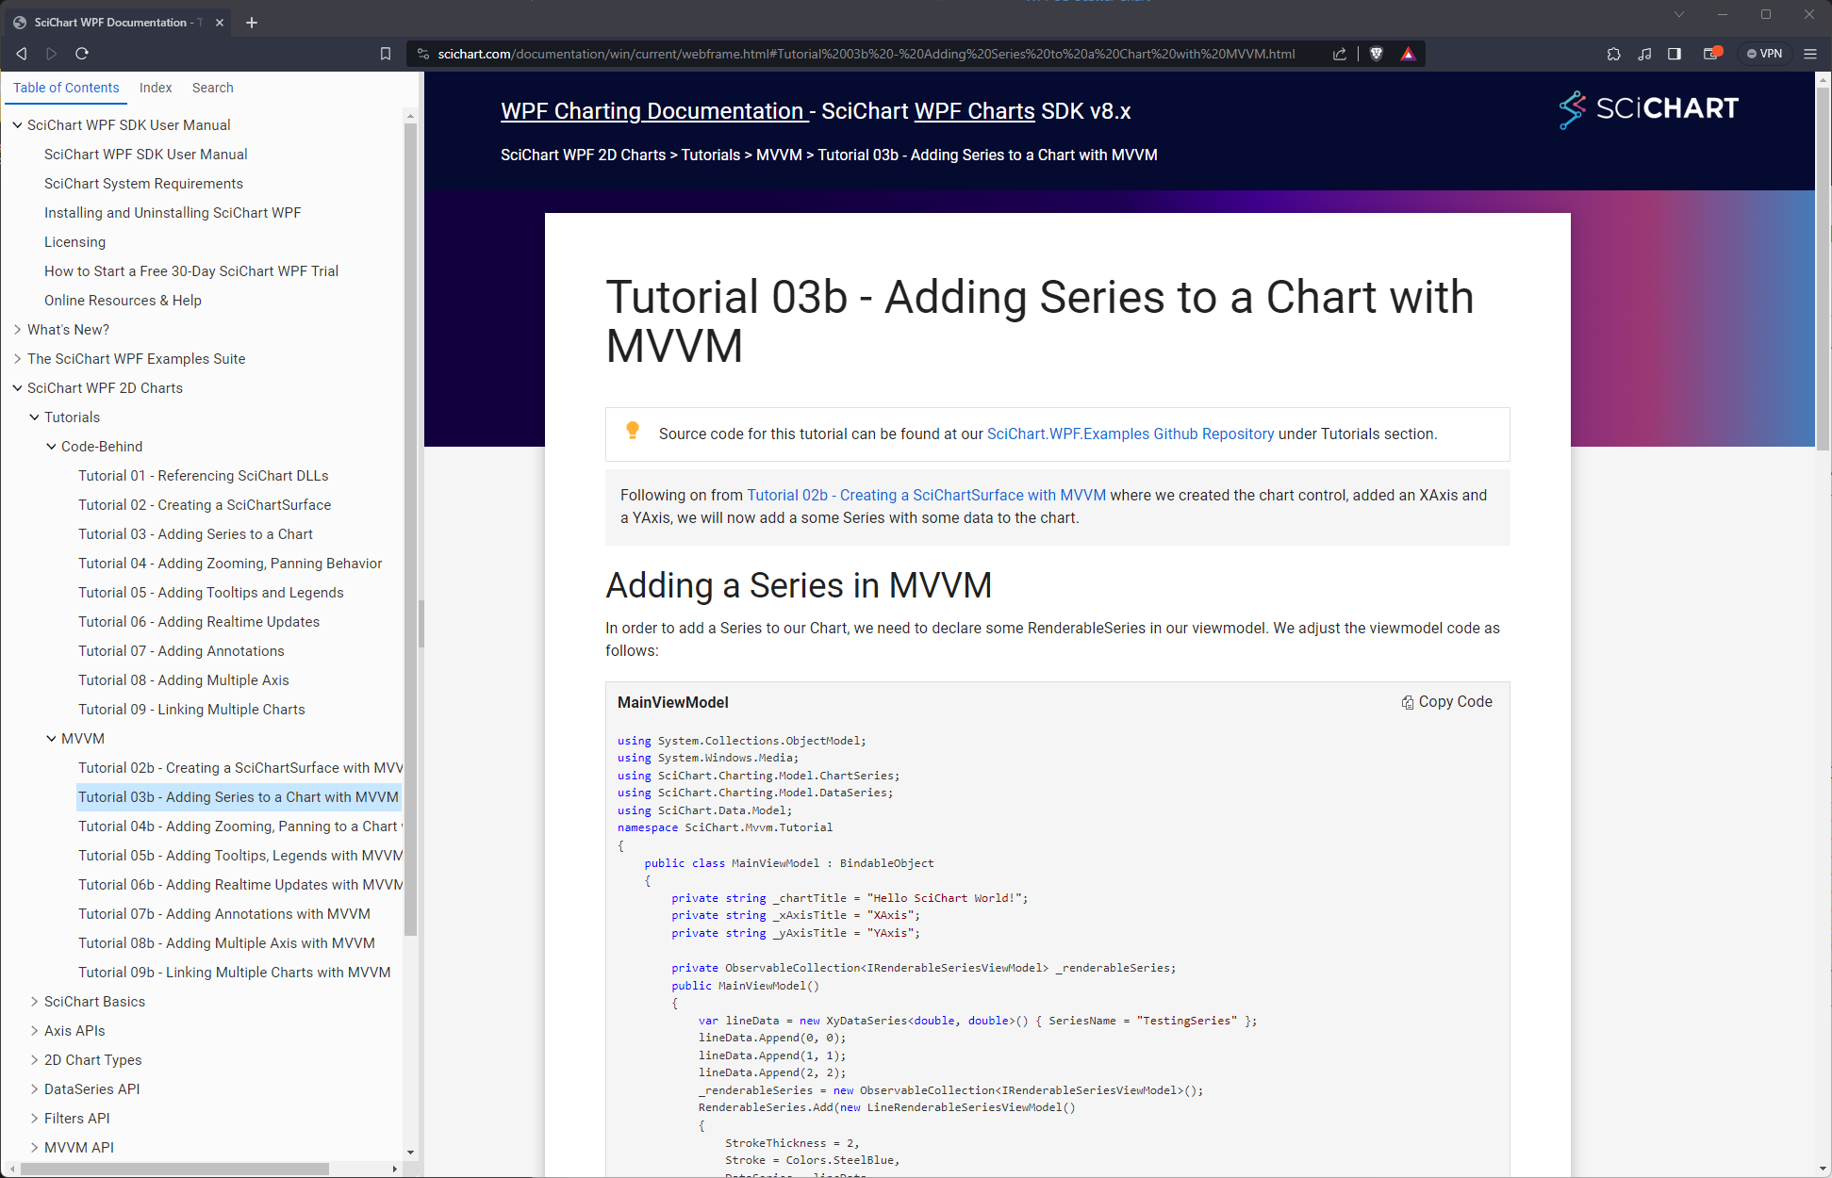Image resolution: width=1832 pixels, height=1178 pixels.
Task: Click the share icon in address bar
Action: [x=1339, y=54]
